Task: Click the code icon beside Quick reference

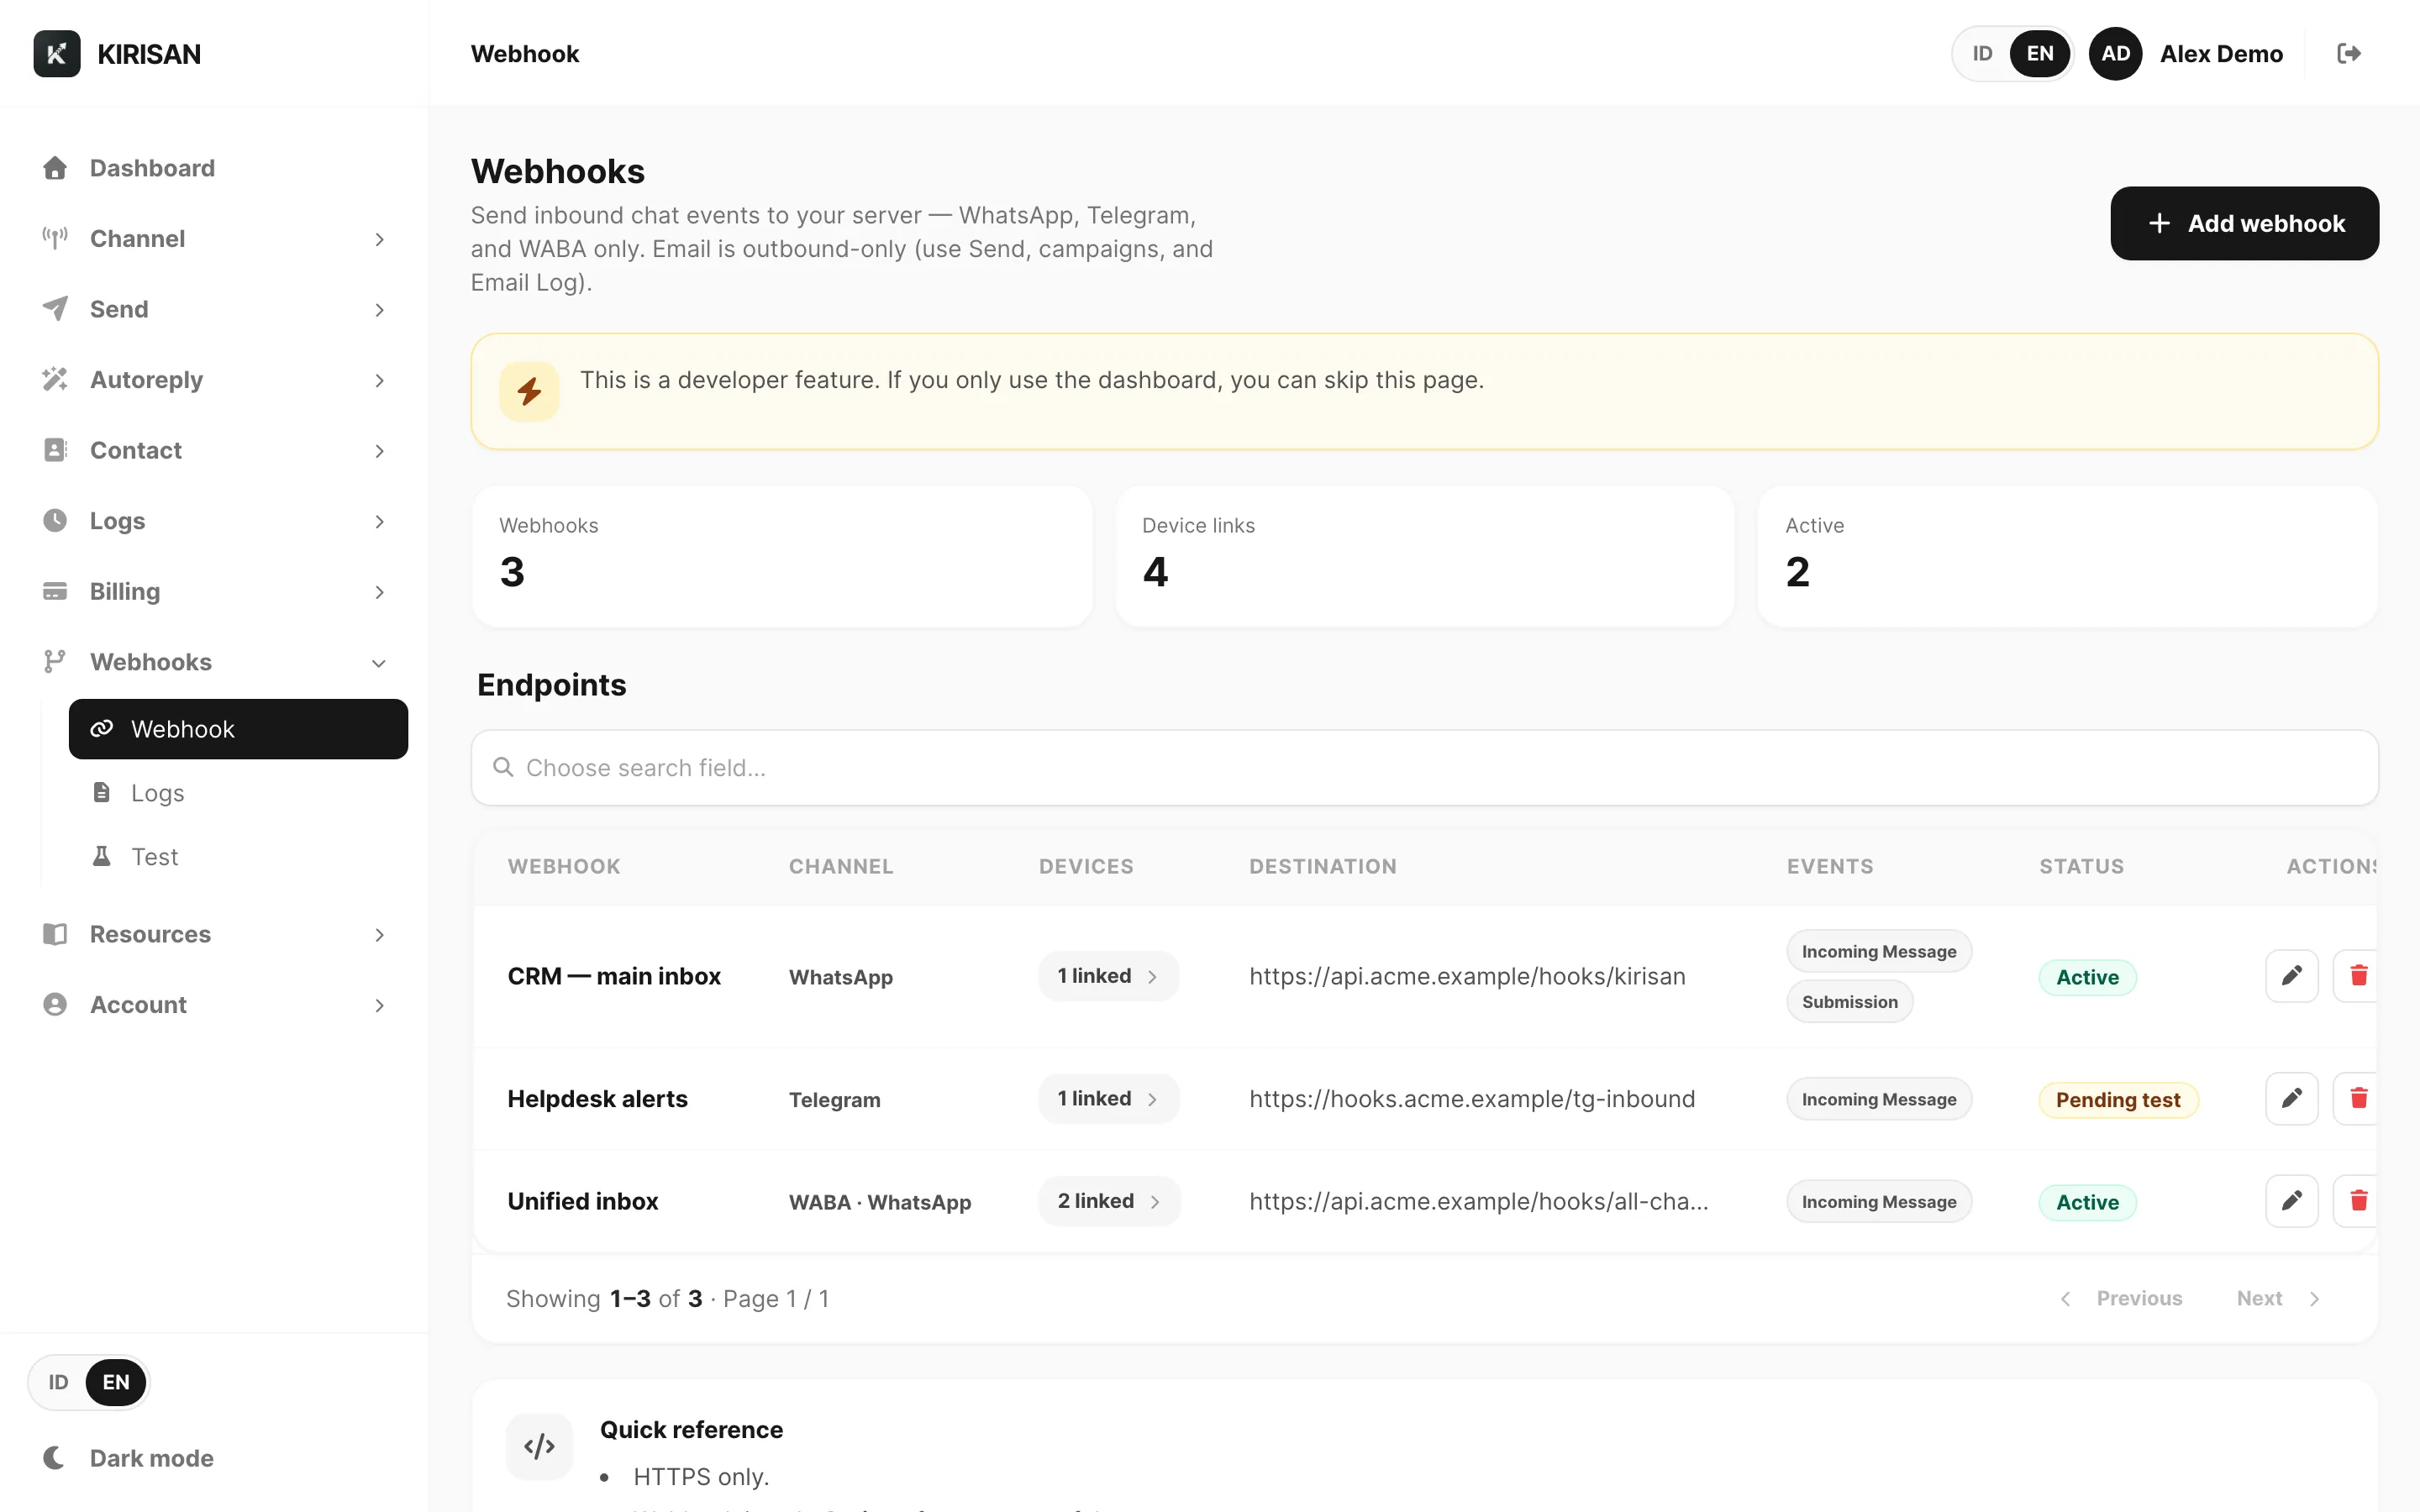Action: 539,1446
